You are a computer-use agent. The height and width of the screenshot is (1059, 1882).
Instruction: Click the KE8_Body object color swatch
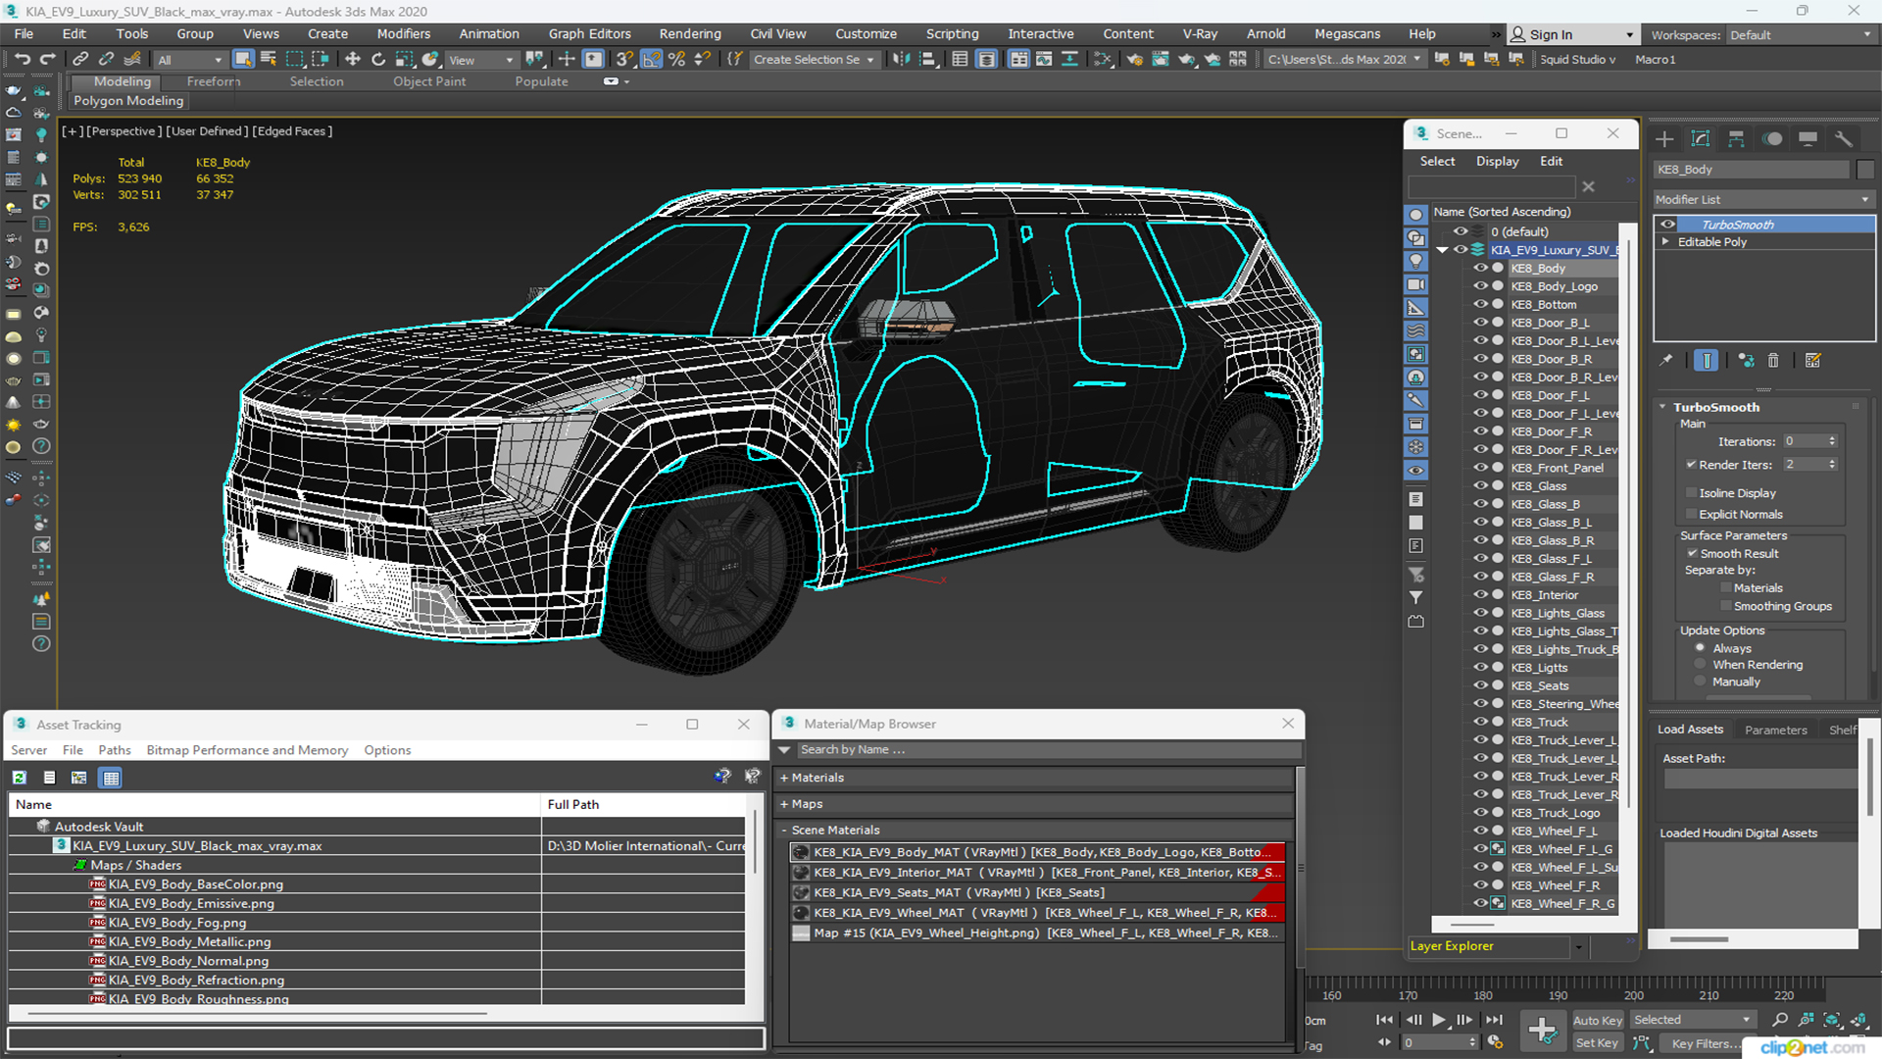(1865, 170)
